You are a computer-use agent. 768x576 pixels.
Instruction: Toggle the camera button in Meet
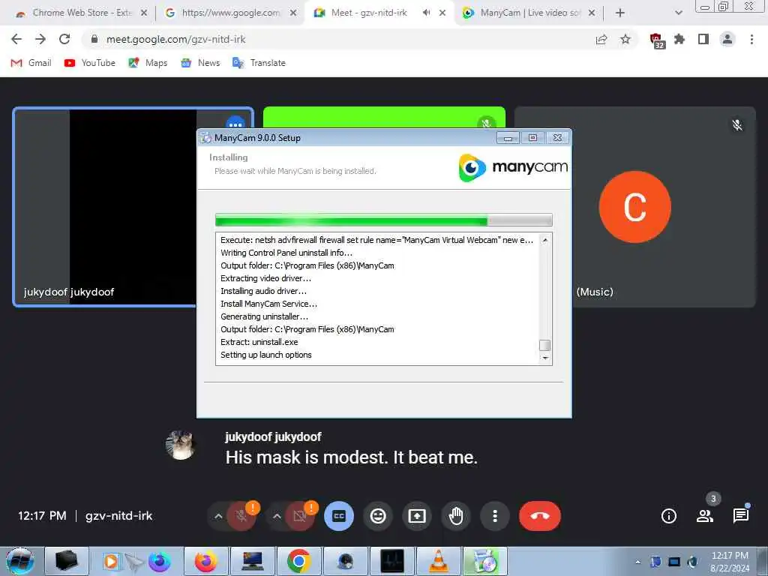299,516
